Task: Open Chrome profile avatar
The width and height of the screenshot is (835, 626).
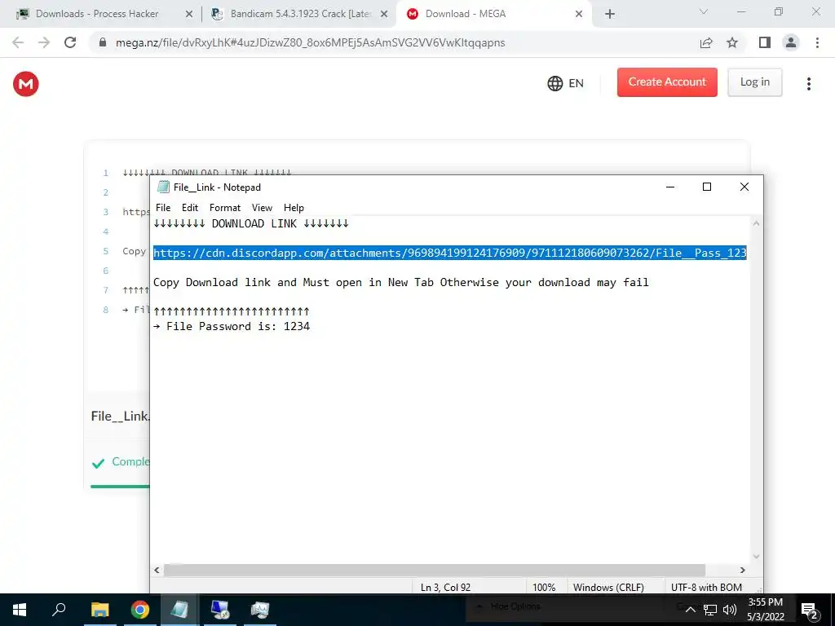Action: (791, 42)
